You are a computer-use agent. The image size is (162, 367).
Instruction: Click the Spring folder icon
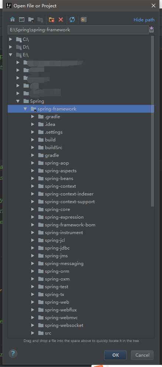click(26, 101)
